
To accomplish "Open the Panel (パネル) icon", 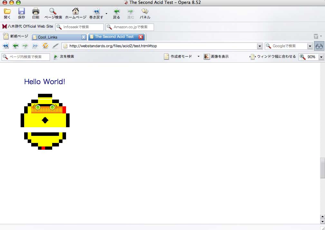I will pyautogui.click(x=145, y=11).
